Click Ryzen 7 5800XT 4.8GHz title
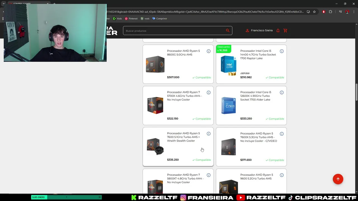Viewport: 358px width, 201px height. click(x=185, y=178)
